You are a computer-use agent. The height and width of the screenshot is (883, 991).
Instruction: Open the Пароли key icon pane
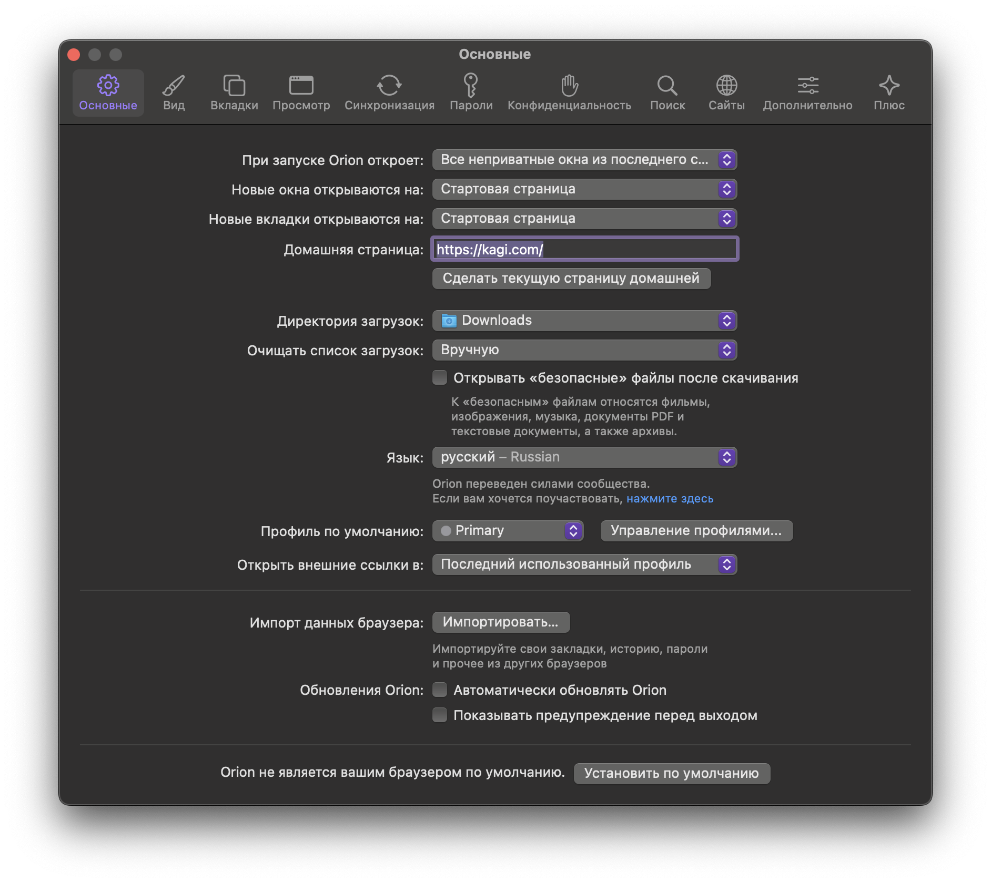pos(471,86)
